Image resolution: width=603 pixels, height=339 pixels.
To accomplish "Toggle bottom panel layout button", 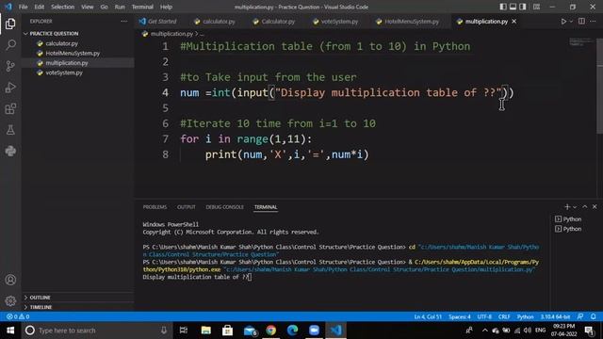I will [x=513, y=7].
